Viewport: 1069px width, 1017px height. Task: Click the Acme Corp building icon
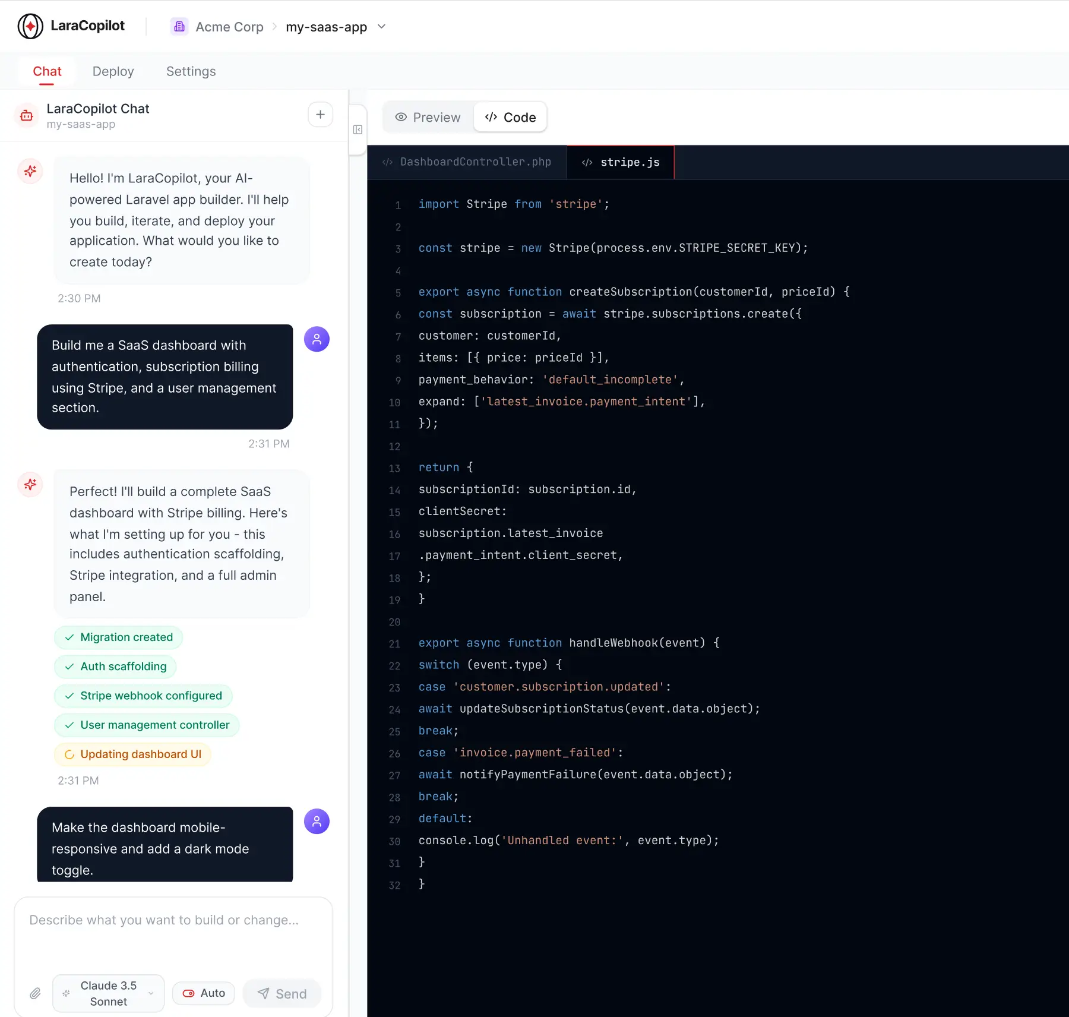(179, 27)
